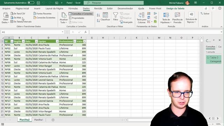Screen dimensions: 224x126
Task: Click row header 10
Action: pos(2,73)
